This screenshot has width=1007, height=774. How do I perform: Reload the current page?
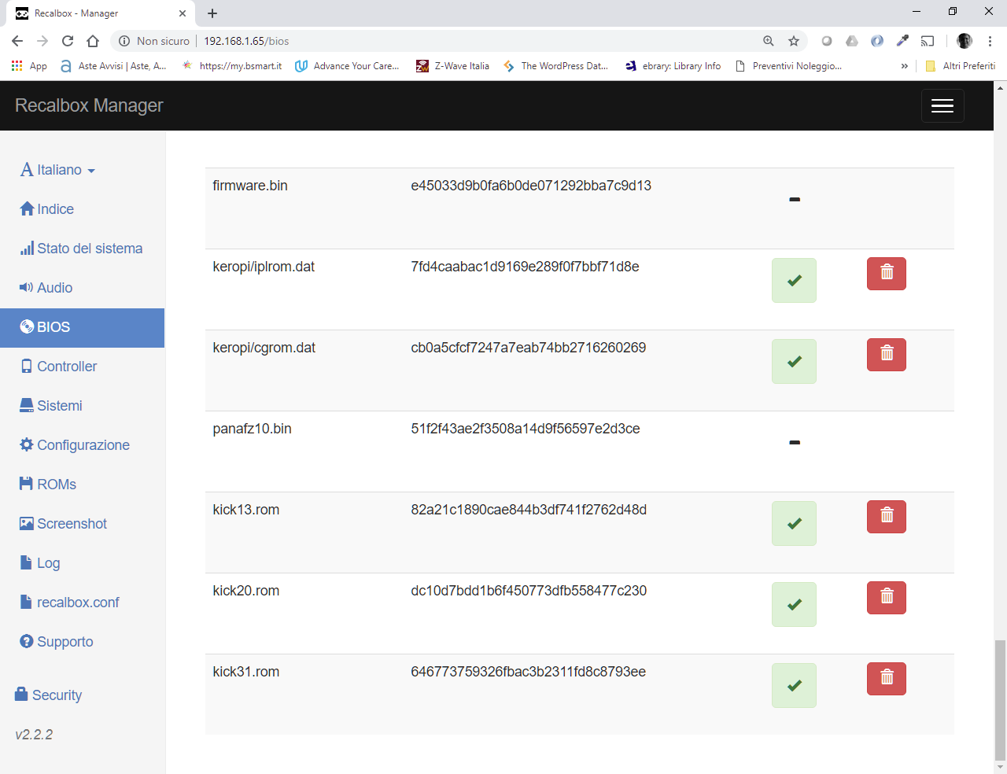(x=68, y=41)
